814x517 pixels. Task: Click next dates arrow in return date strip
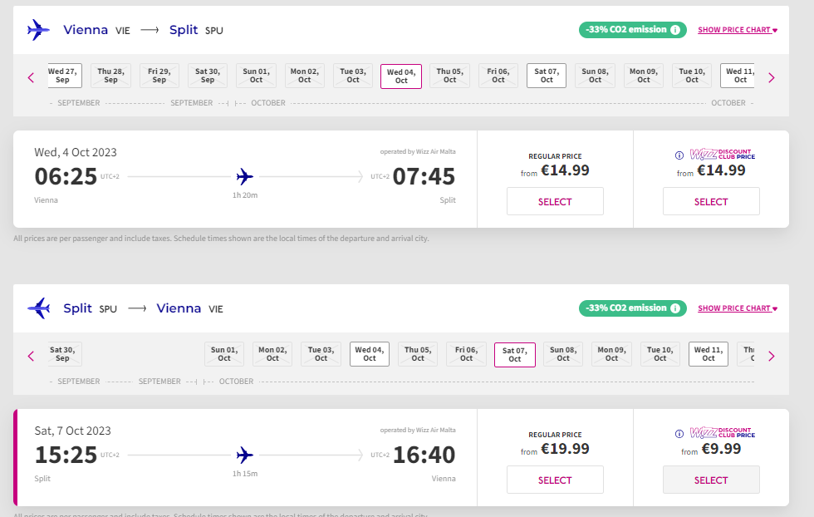pyautogui.click(x=771, y=356)
